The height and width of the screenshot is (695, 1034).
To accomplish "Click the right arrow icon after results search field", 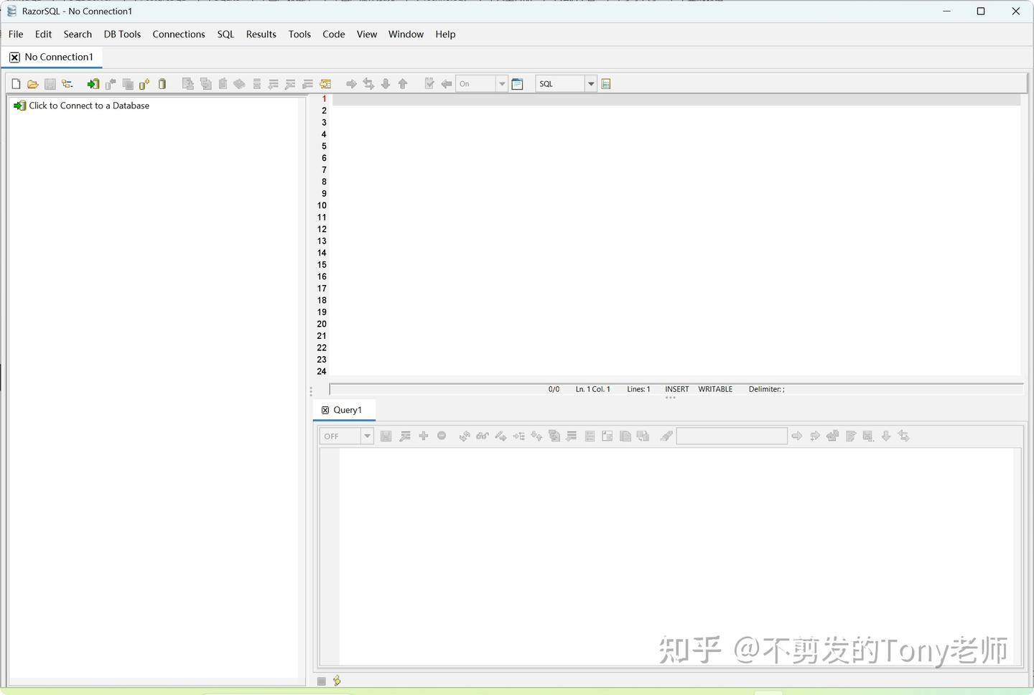I will (x=797, y=436).
